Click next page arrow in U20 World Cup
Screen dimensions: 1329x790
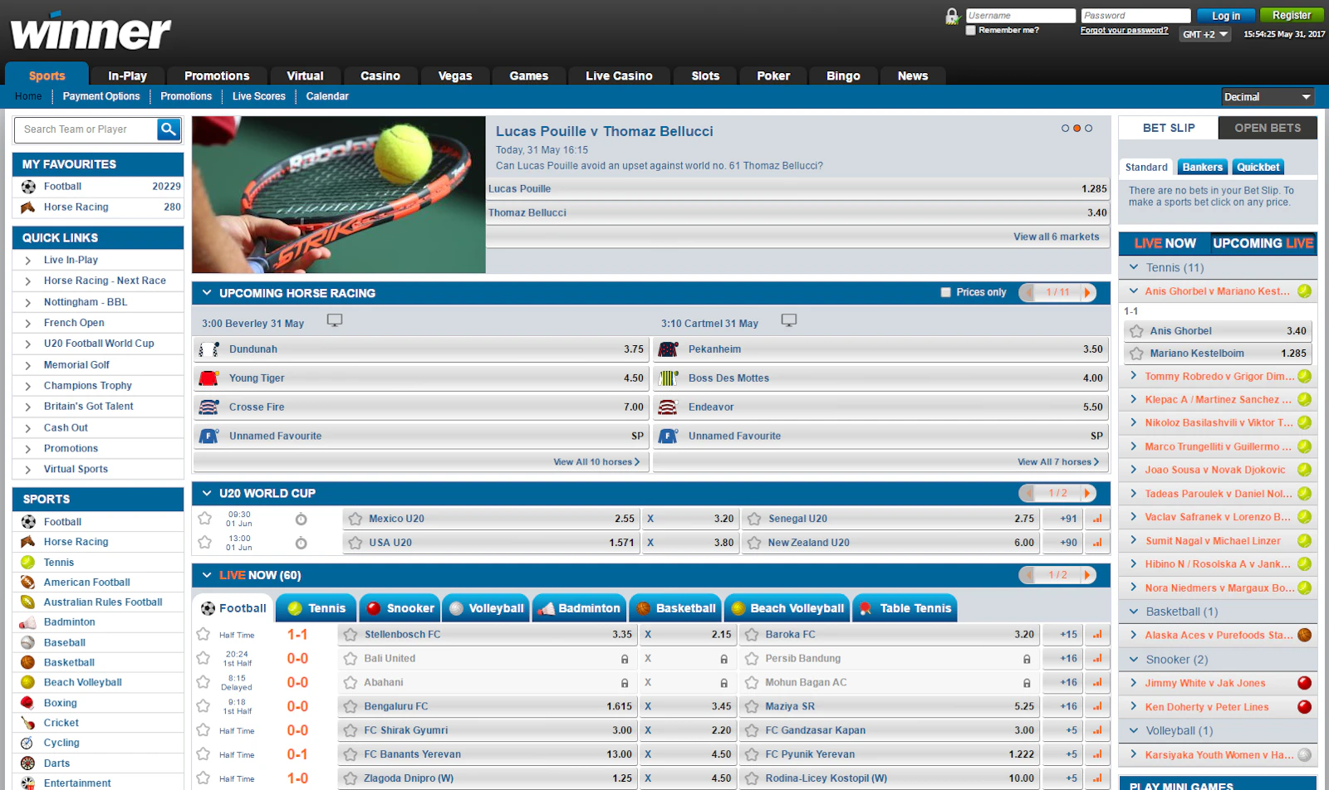(x=1087, y=493)
